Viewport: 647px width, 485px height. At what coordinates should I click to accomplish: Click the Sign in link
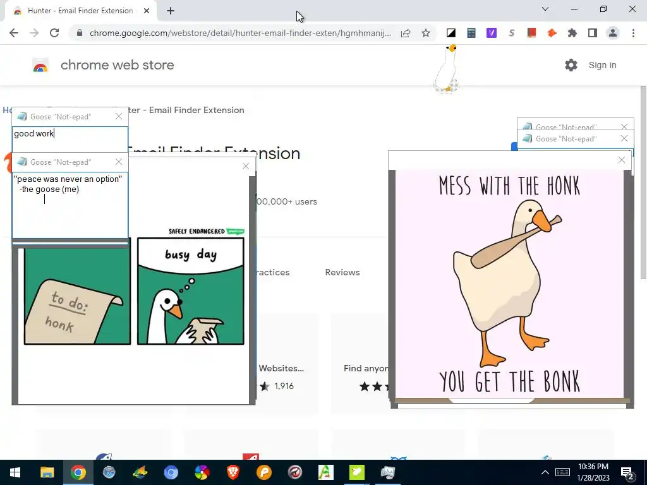(x=602, y=65)
